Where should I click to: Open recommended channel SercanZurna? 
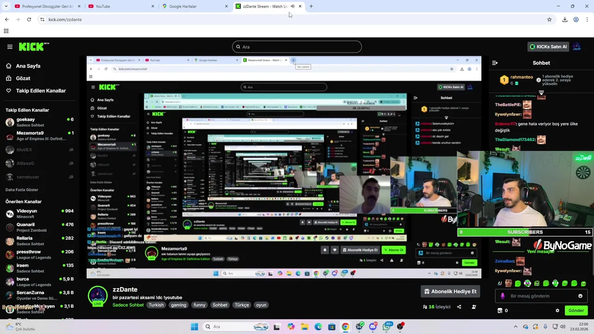pos(39,295)
